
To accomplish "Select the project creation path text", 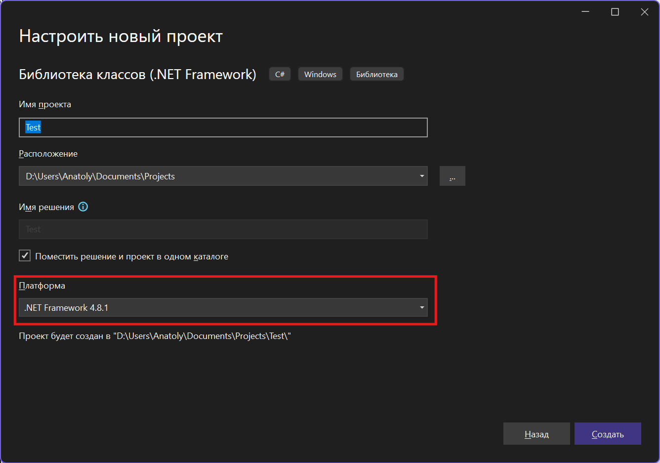I will click(154, 336).
